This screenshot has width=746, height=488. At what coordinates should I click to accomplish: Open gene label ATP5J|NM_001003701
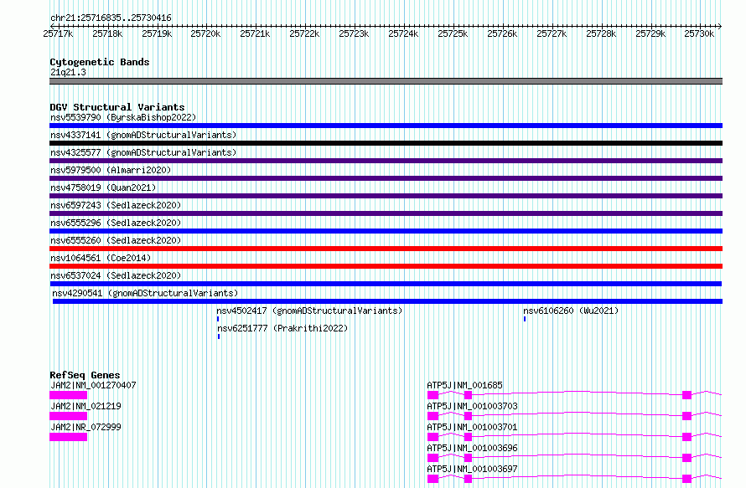472,427
